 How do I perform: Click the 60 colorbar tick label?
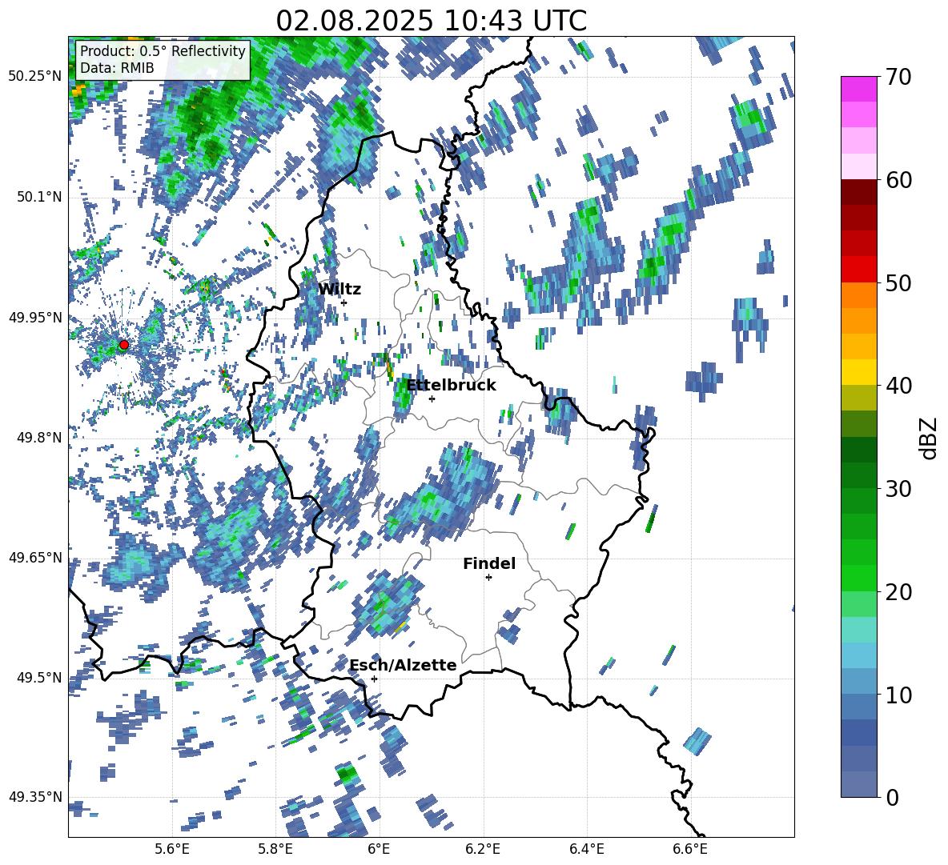tap(898, 180)
